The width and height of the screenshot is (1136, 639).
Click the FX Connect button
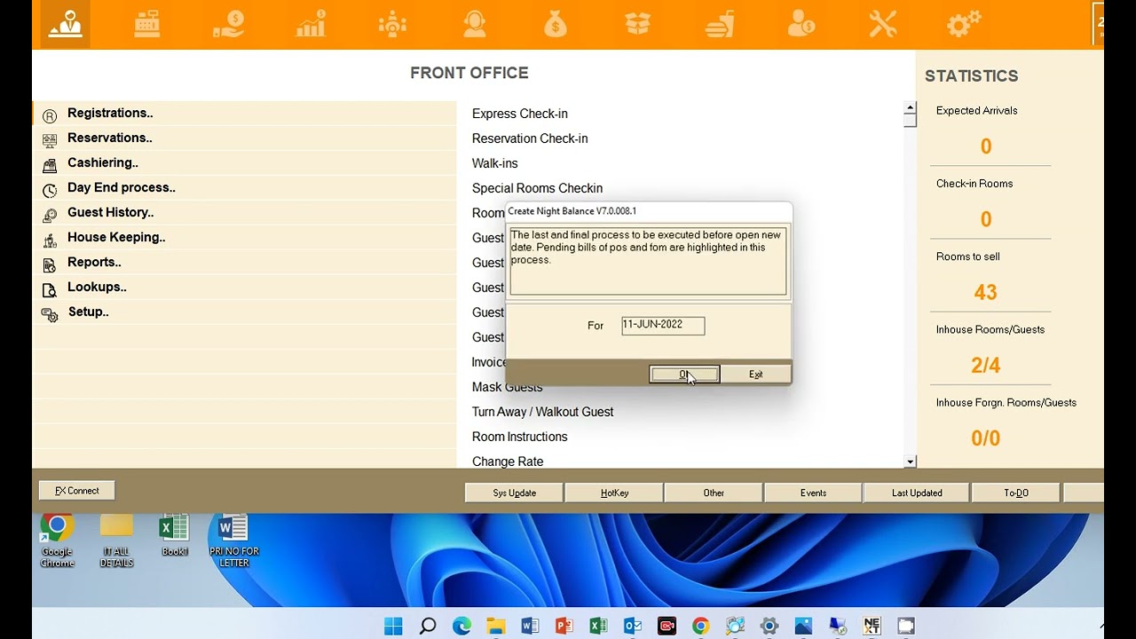[x=77, y=491]
